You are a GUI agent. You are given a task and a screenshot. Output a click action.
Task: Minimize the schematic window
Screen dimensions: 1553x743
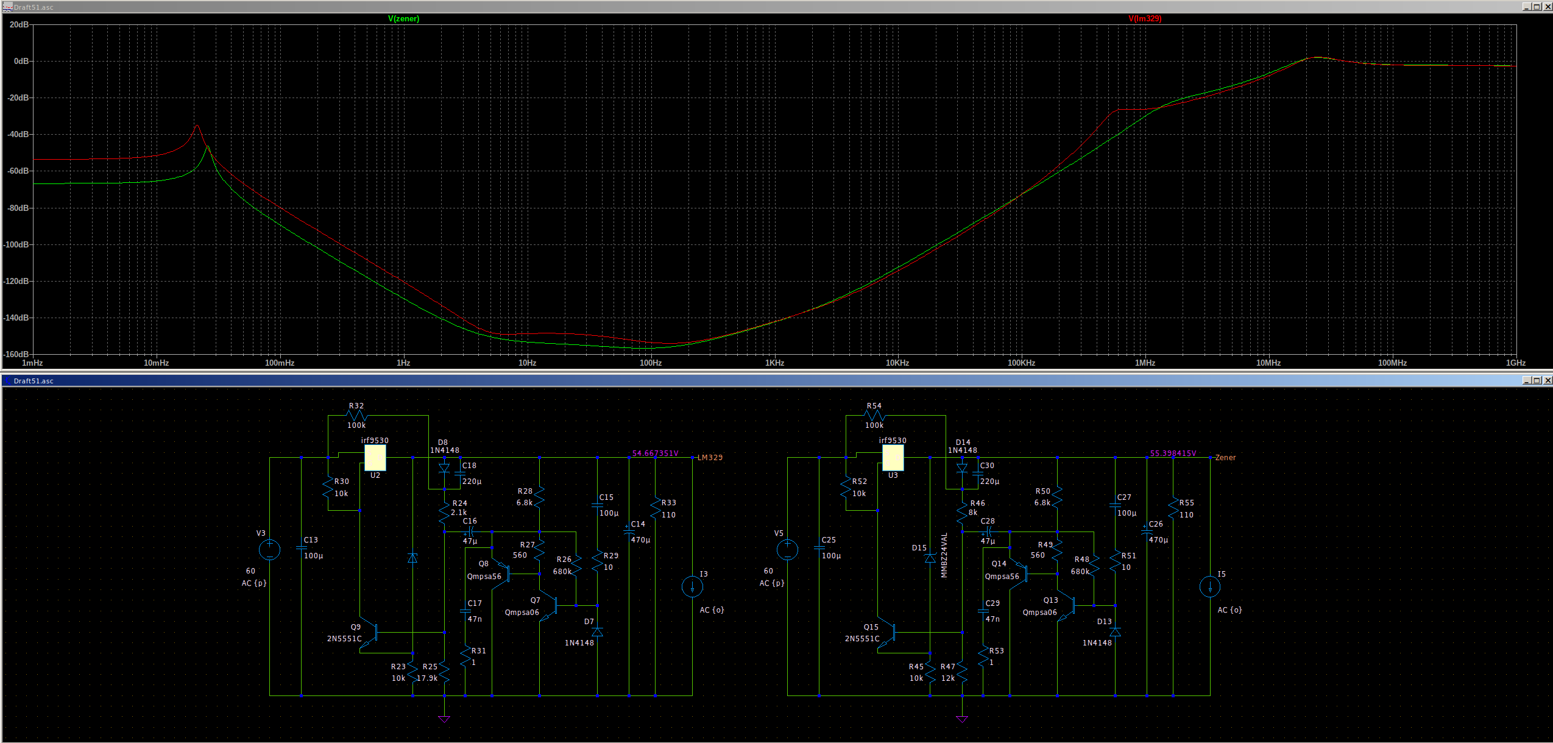pos(1527,380)
